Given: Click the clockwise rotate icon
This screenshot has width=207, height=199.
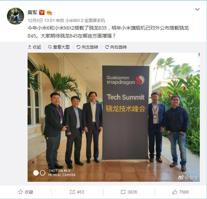Looking at the screenshot, I should 107,47.
